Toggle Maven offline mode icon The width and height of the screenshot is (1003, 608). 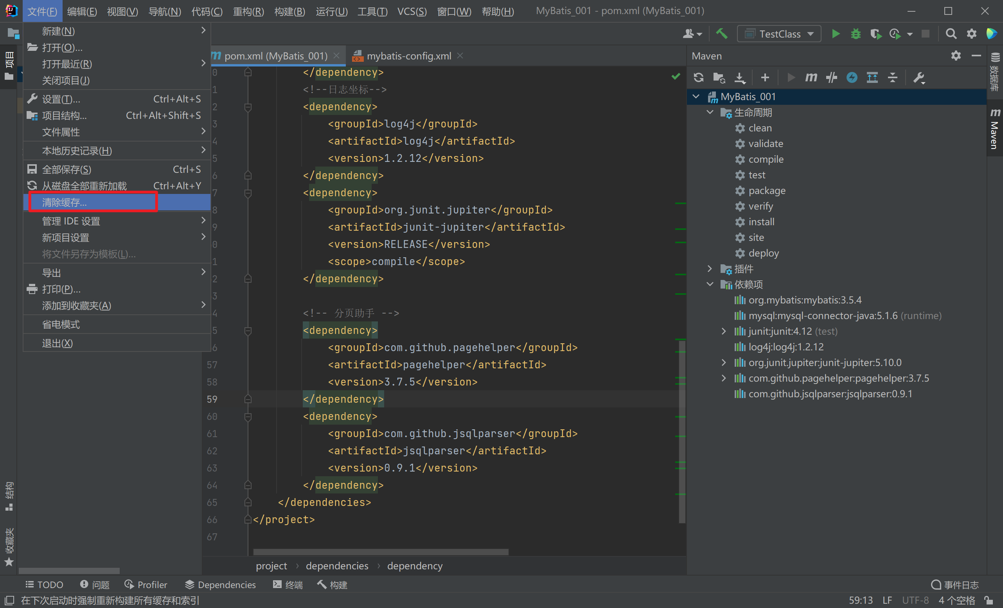[x=831, y=77]
